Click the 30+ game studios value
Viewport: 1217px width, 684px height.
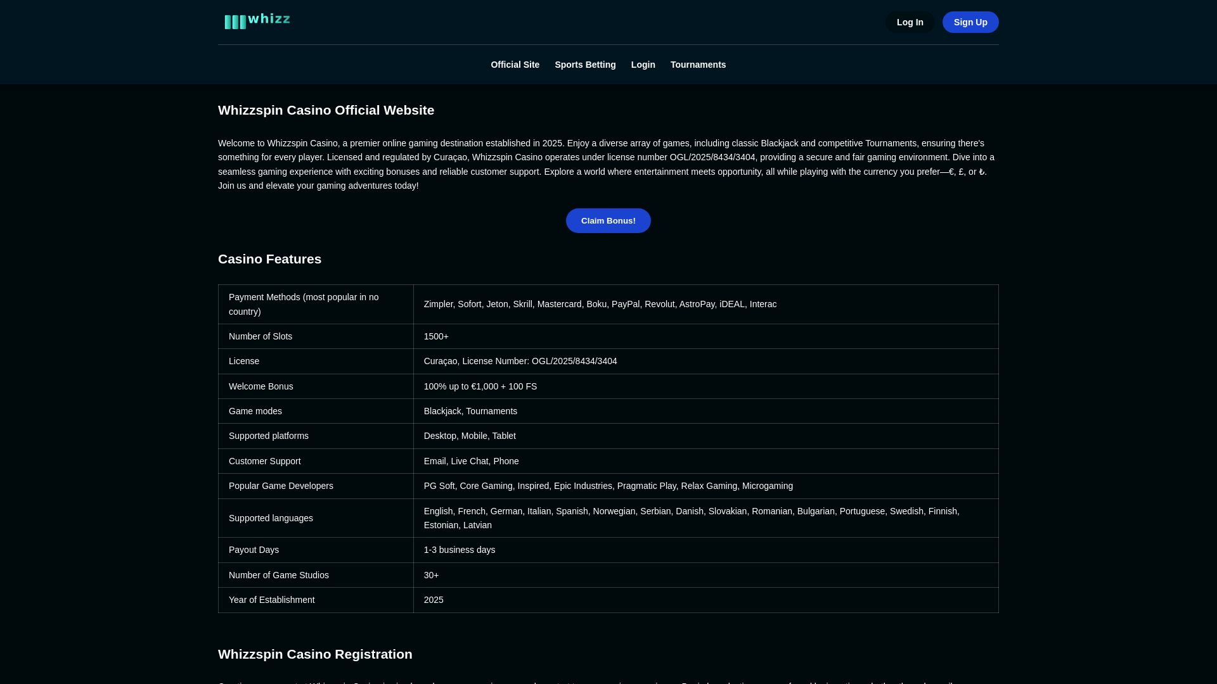coord(431,575)
